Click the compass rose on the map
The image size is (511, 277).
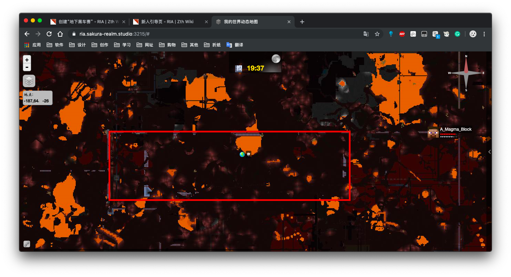pos(466,73)
